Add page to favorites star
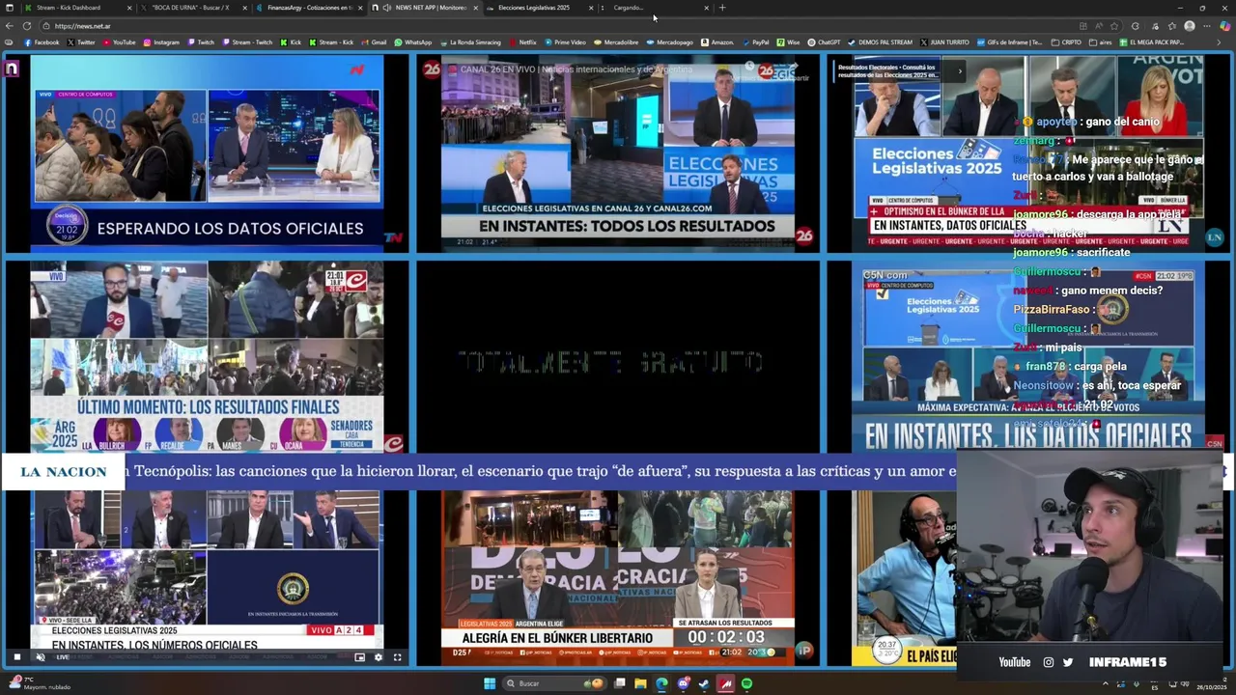Viewport: 1236px width, 695px height. coord(1115,26)
